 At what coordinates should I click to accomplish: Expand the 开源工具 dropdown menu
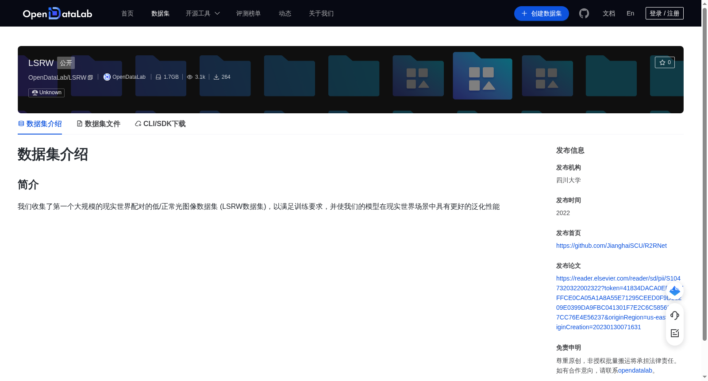(x=203, y=13)
